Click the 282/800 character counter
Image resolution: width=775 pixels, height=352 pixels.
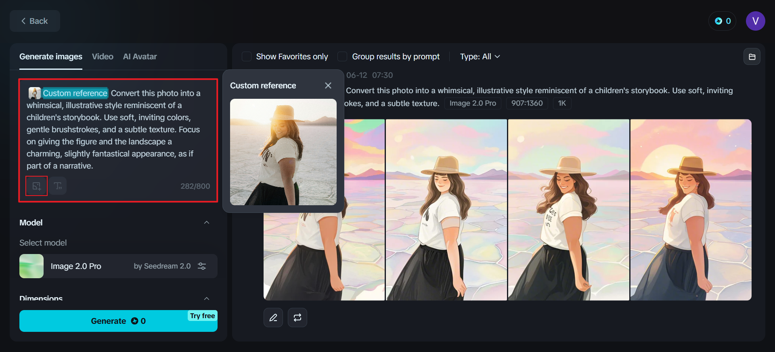[x=195, y=186]
